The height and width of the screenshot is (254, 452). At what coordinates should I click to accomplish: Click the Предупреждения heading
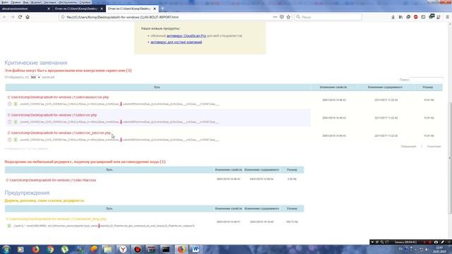coord(27,193)
